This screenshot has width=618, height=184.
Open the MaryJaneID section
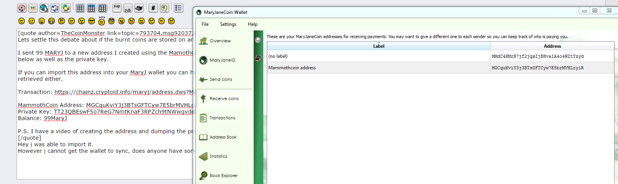[x=225, y=60]
